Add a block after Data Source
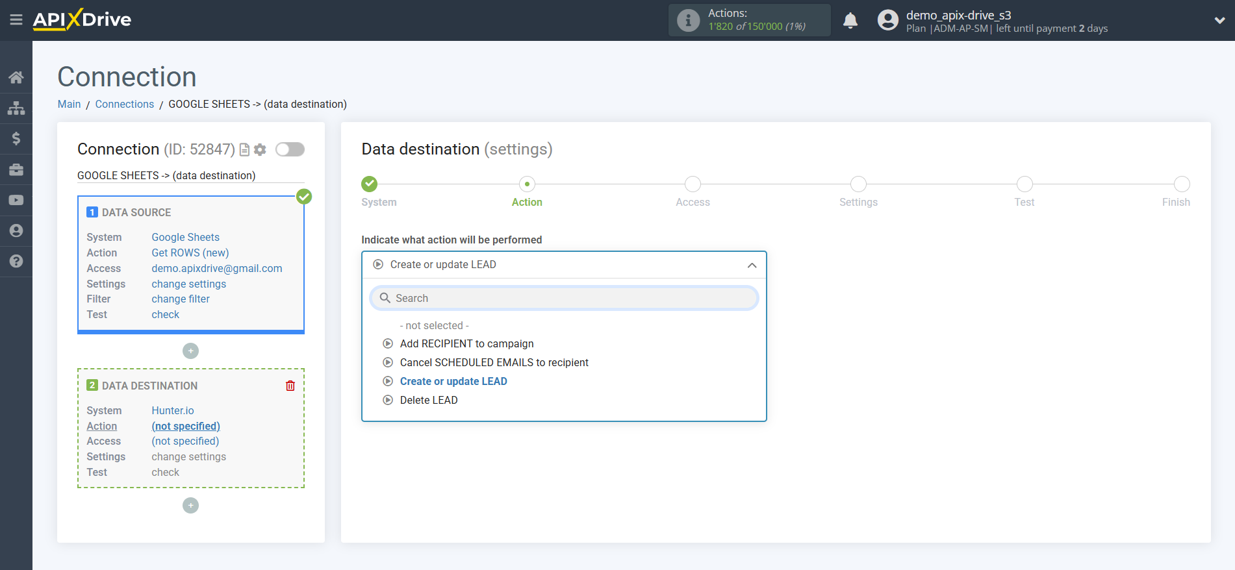Screen dimensions: 1235x570 (190, 351)
